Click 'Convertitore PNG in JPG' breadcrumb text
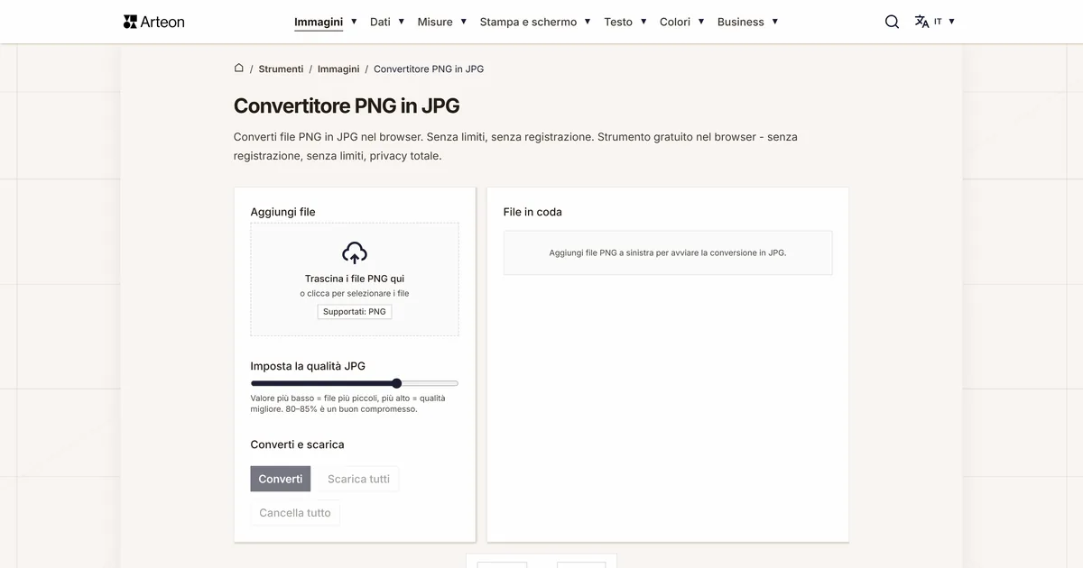1083x568 pixels. pyautogui.click(x=429, y=69)
